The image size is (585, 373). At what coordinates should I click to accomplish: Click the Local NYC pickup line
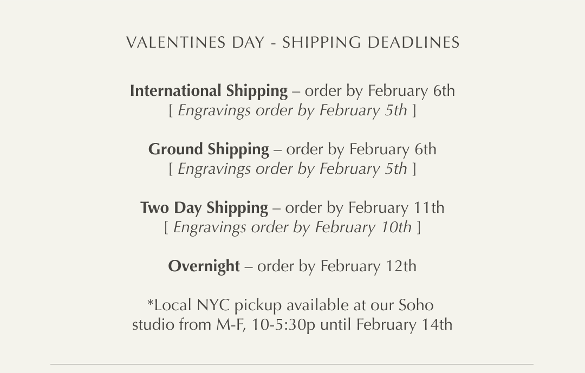point(290,305)
